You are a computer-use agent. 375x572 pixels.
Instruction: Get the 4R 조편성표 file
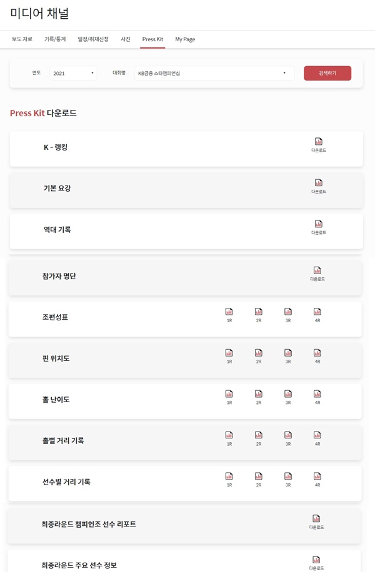(x=317, y=315)
